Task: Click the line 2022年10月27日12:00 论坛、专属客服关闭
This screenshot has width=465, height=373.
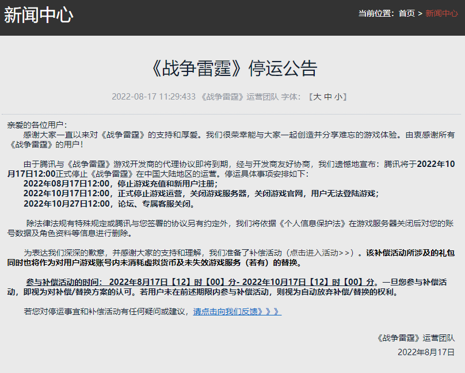Action: click(109, 204)
